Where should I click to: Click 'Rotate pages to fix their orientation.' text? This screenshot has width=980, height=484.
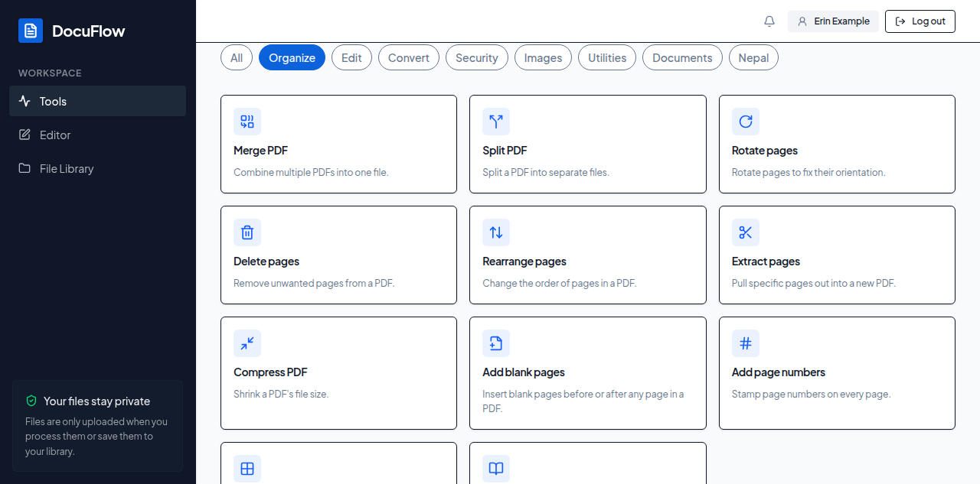808,173
